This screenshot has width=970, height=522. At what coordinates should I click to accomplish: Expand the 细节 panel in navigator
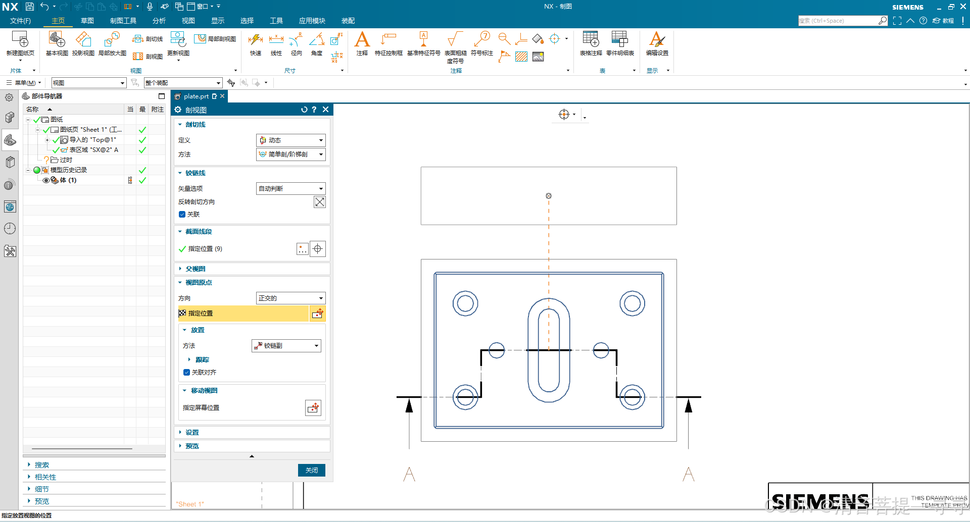tap(41, 489)
